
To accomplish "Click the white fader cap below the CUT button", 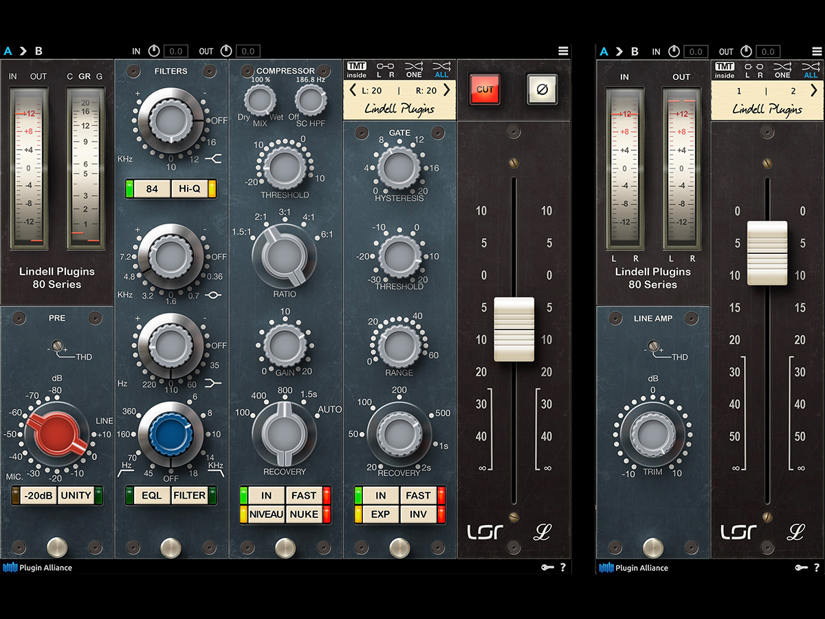I will tap(514, 329).
